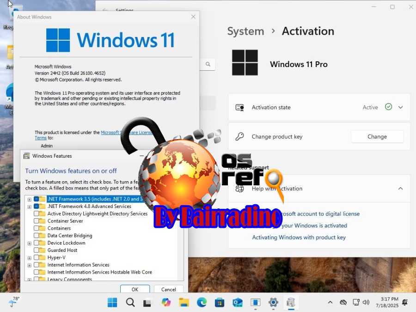The image size is (416, 312).
Task: Switch to Settings gear in the taskbar
Action: pos(273,302)
